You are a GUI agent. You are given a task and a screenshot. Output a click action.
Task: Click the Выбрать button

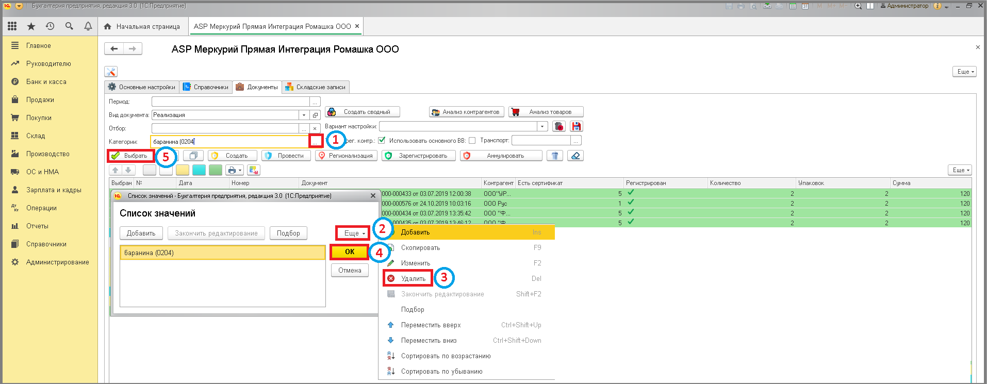131,156
